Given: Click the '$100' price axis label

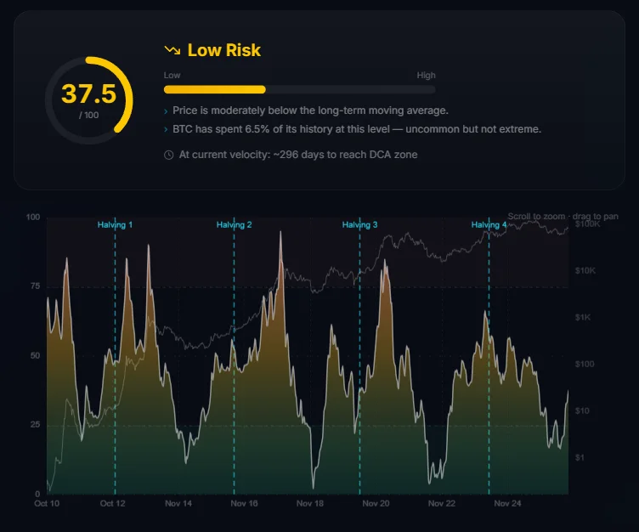Looking at the screenshot, I should (585, 364).
